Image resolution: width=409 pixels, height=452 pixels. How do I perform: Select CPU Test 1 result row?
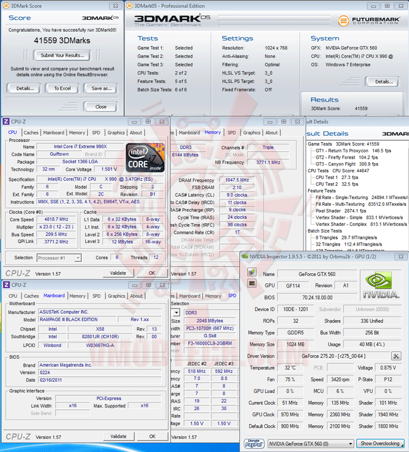(x=337, y=177)
